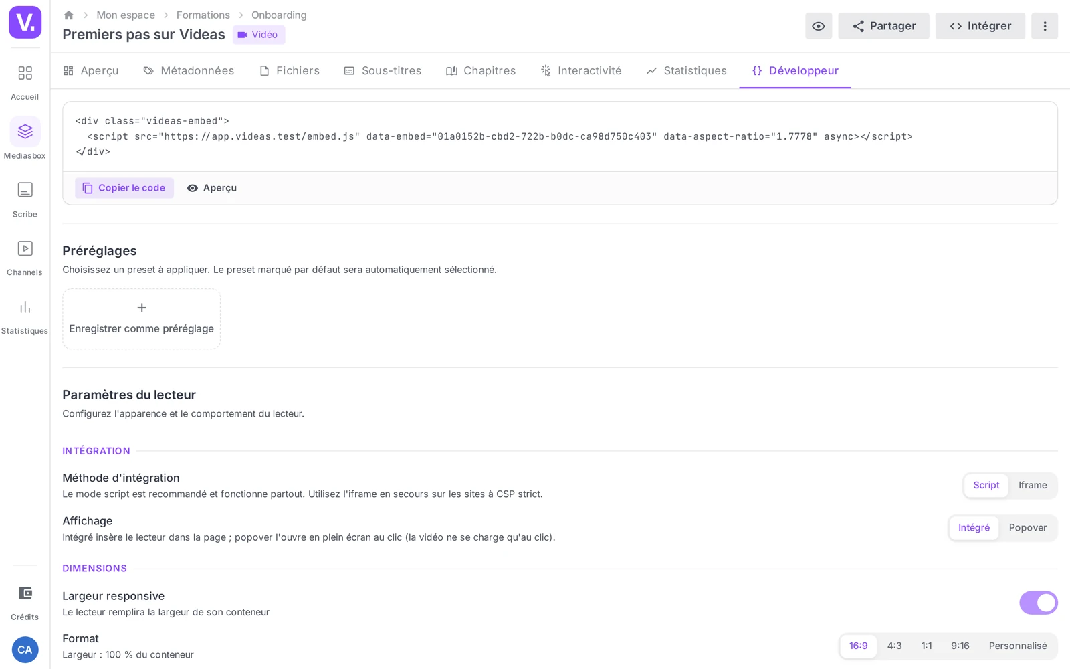Open Mon espace breadcrumb

(126, 15)
